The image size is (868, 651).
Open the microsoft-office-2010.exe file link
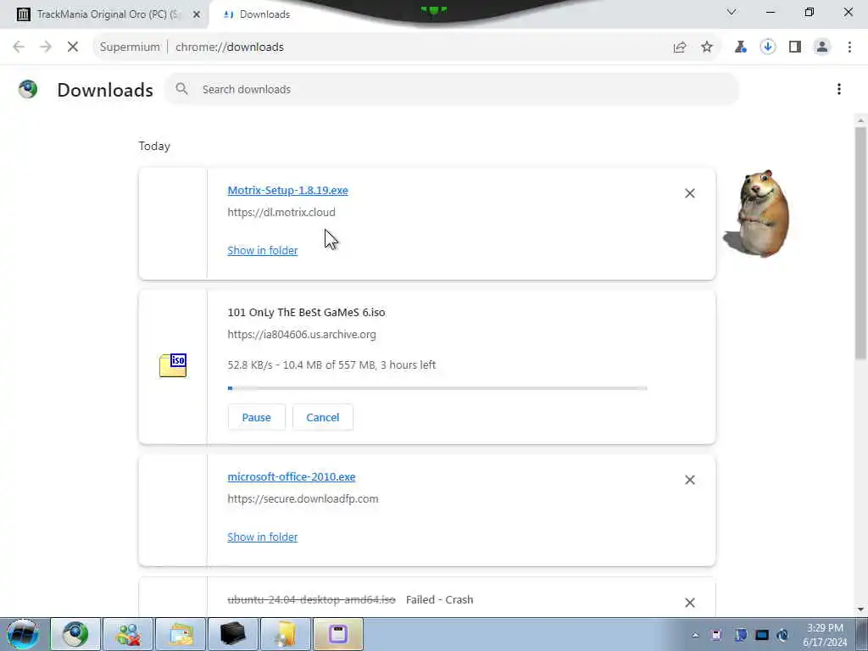[292, 476]
